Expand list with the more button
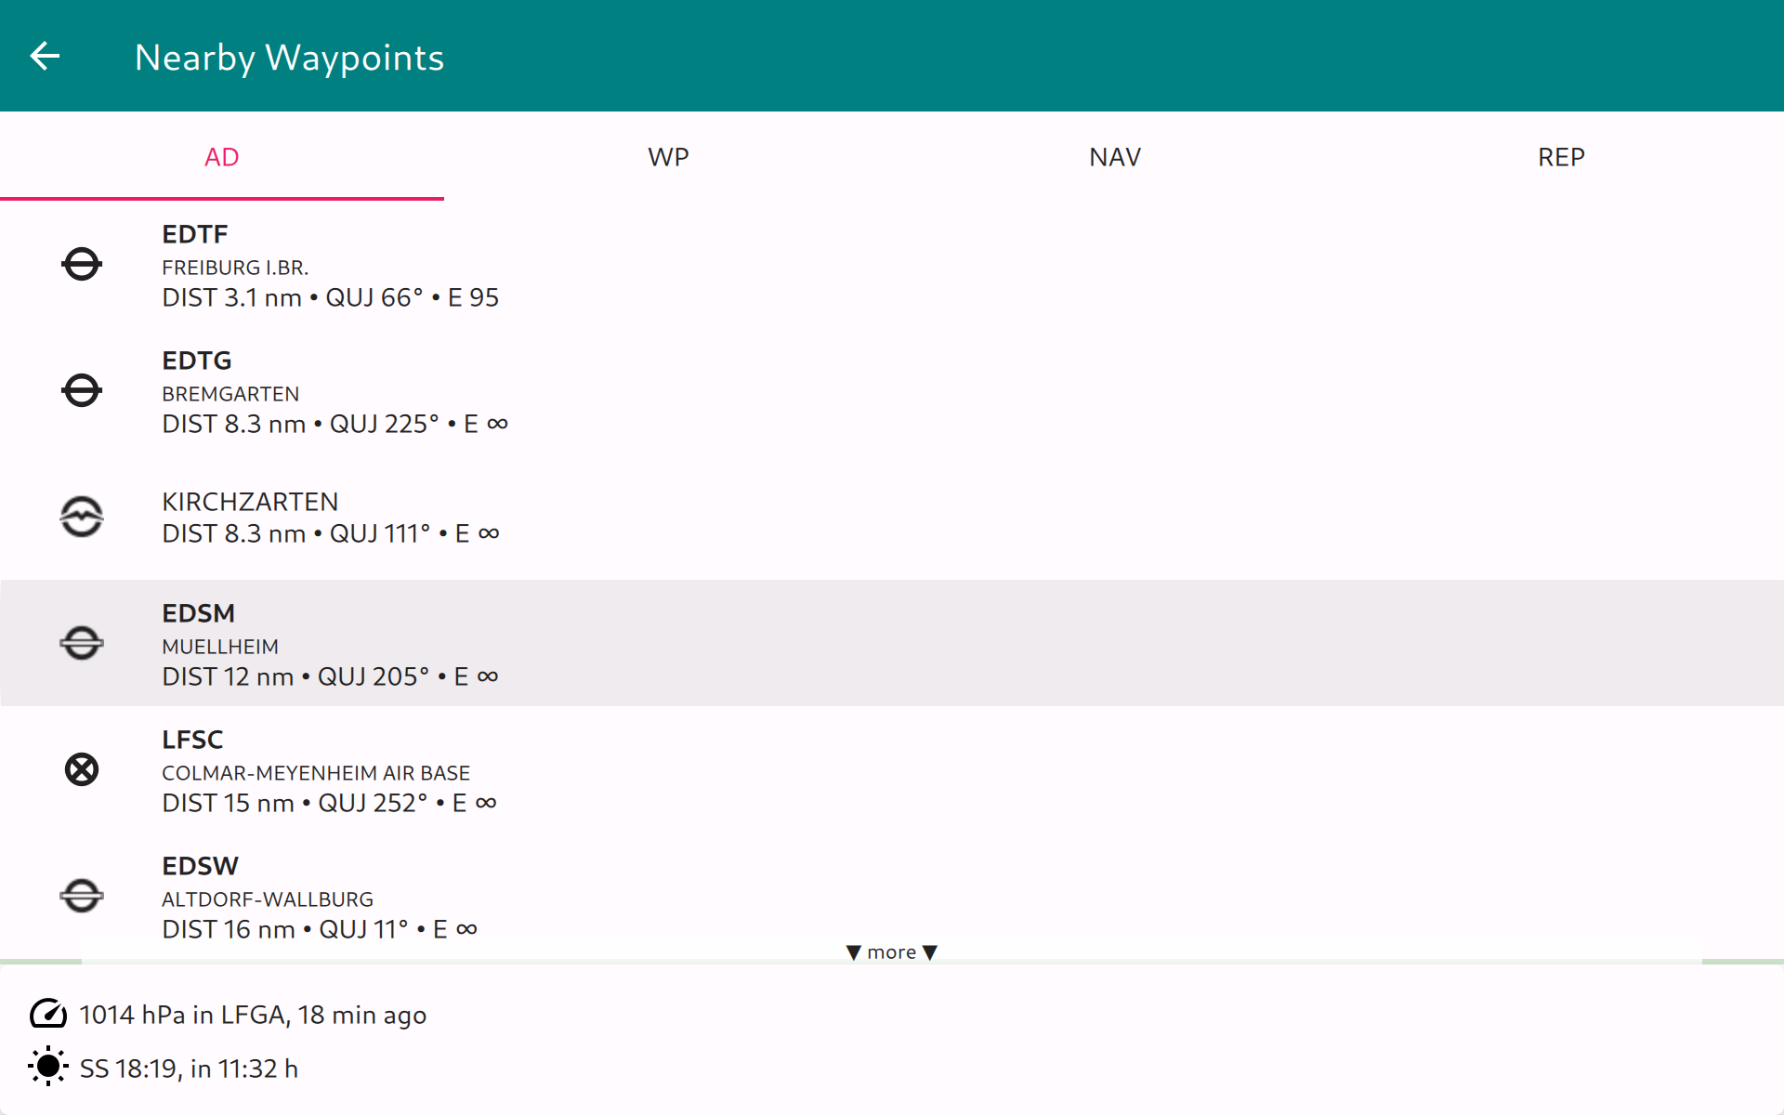This screenshot has width=1784, height=1115. click(x=892, y=952)
